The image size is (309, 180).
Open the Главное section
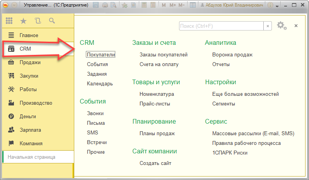coord(38,35)
